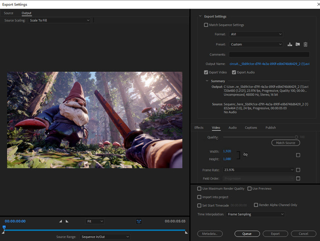Image resolution: width=320 pixels, height=241 pixels.
Task: Switch to the Audio tab
Action: (x=233, y=128)
